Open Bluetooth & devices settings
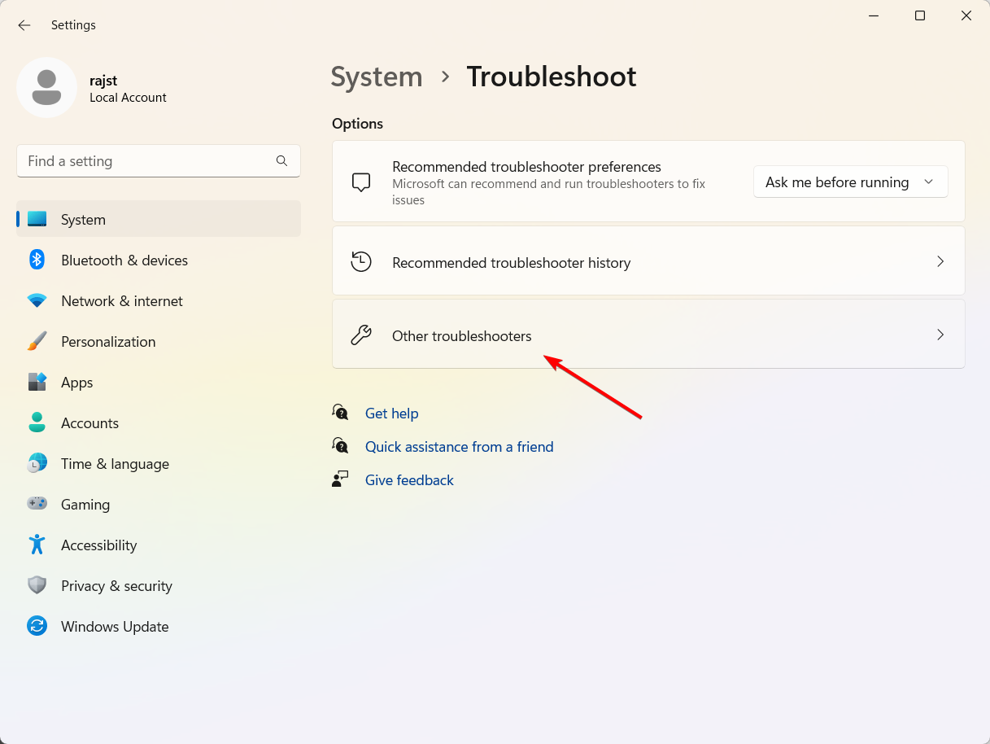The image size is (990, 744). click(159, 260)
